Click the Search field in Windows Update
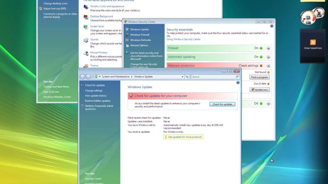The image size is (328, 184). (x=215, y=77)
